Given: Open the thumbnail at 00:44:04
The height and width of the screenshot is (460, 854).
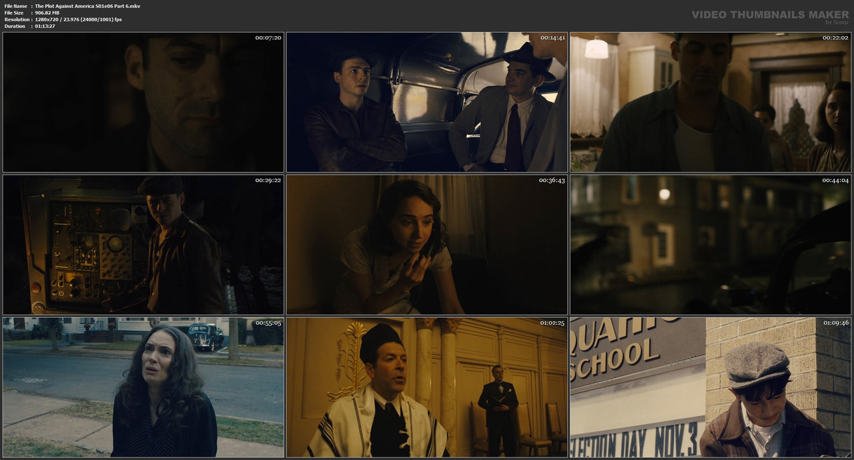Looking at the screenshot, I should pyautogui.click(x=711, y=245).
